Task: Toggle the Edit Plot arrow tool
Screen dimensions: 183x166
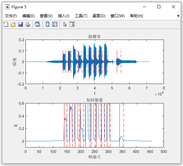Action: (65, 24)
